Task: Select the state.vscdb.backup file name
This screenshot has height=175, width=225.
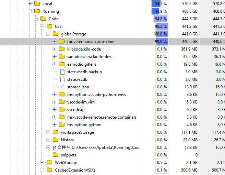Action: pyautogui.click(x=84, y=72)
